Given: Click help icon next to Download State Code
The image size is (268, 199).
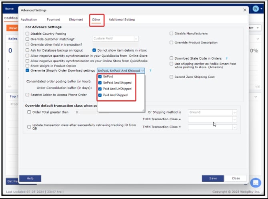Looking at the screenshot, I should point(227,58).
